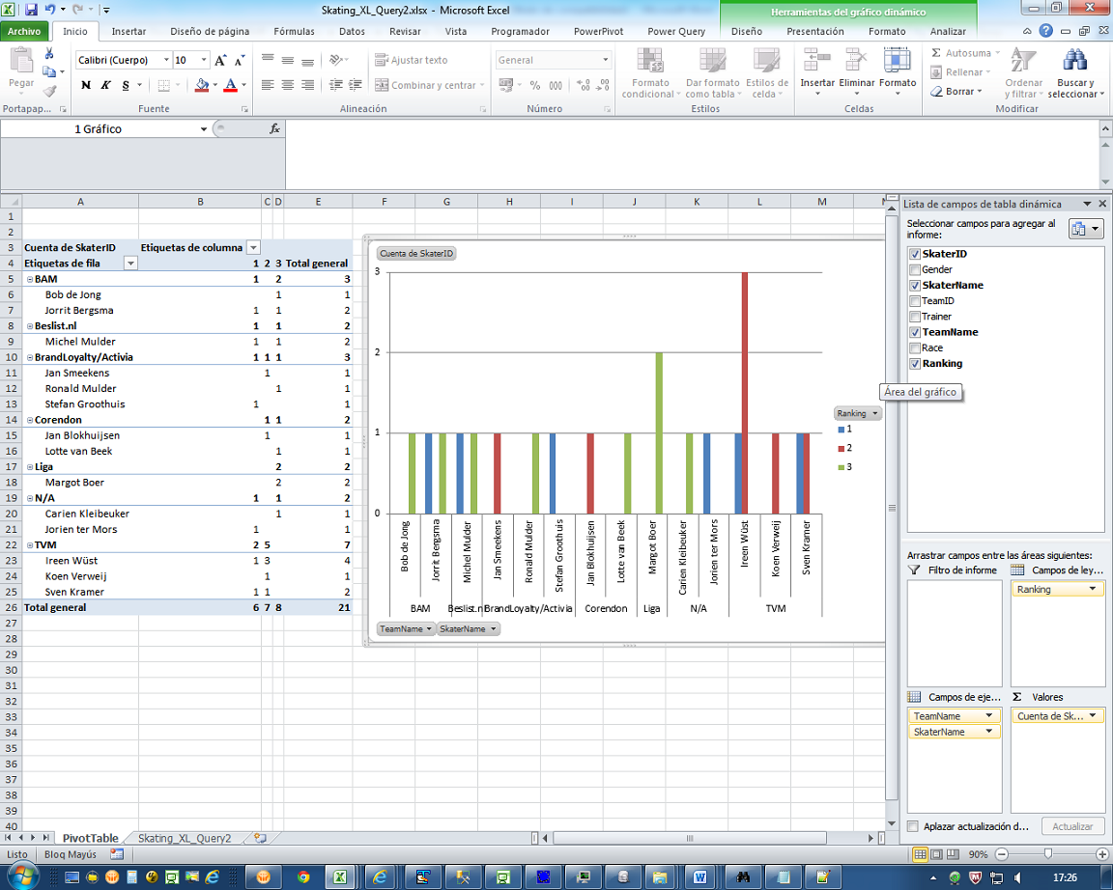Click the Actualizar button

1072,826
